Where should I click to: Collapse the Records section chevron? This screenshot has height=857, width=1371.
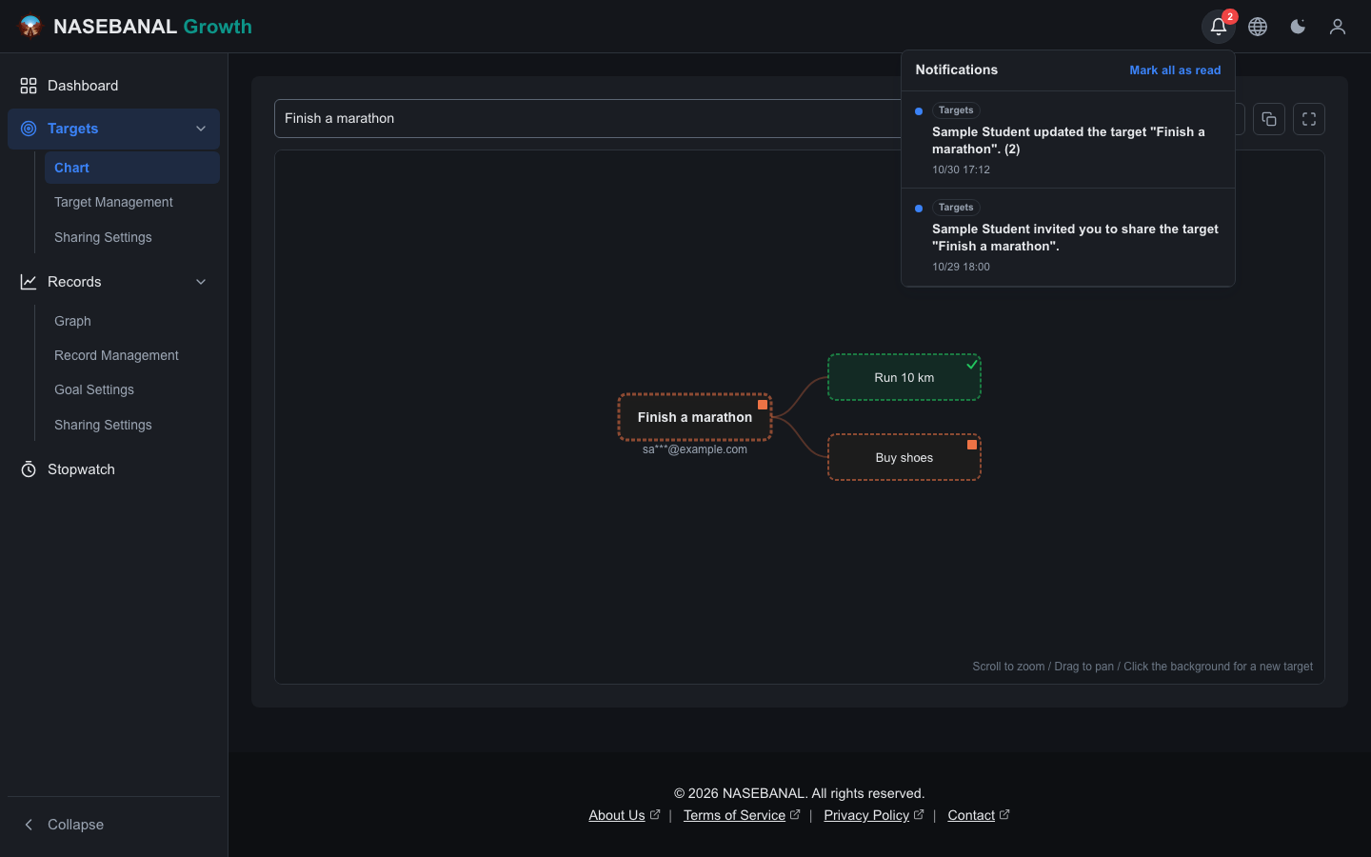[201, 282]
